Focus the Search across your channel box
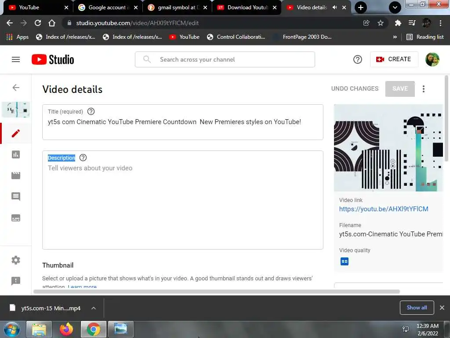 pos(225,59)
